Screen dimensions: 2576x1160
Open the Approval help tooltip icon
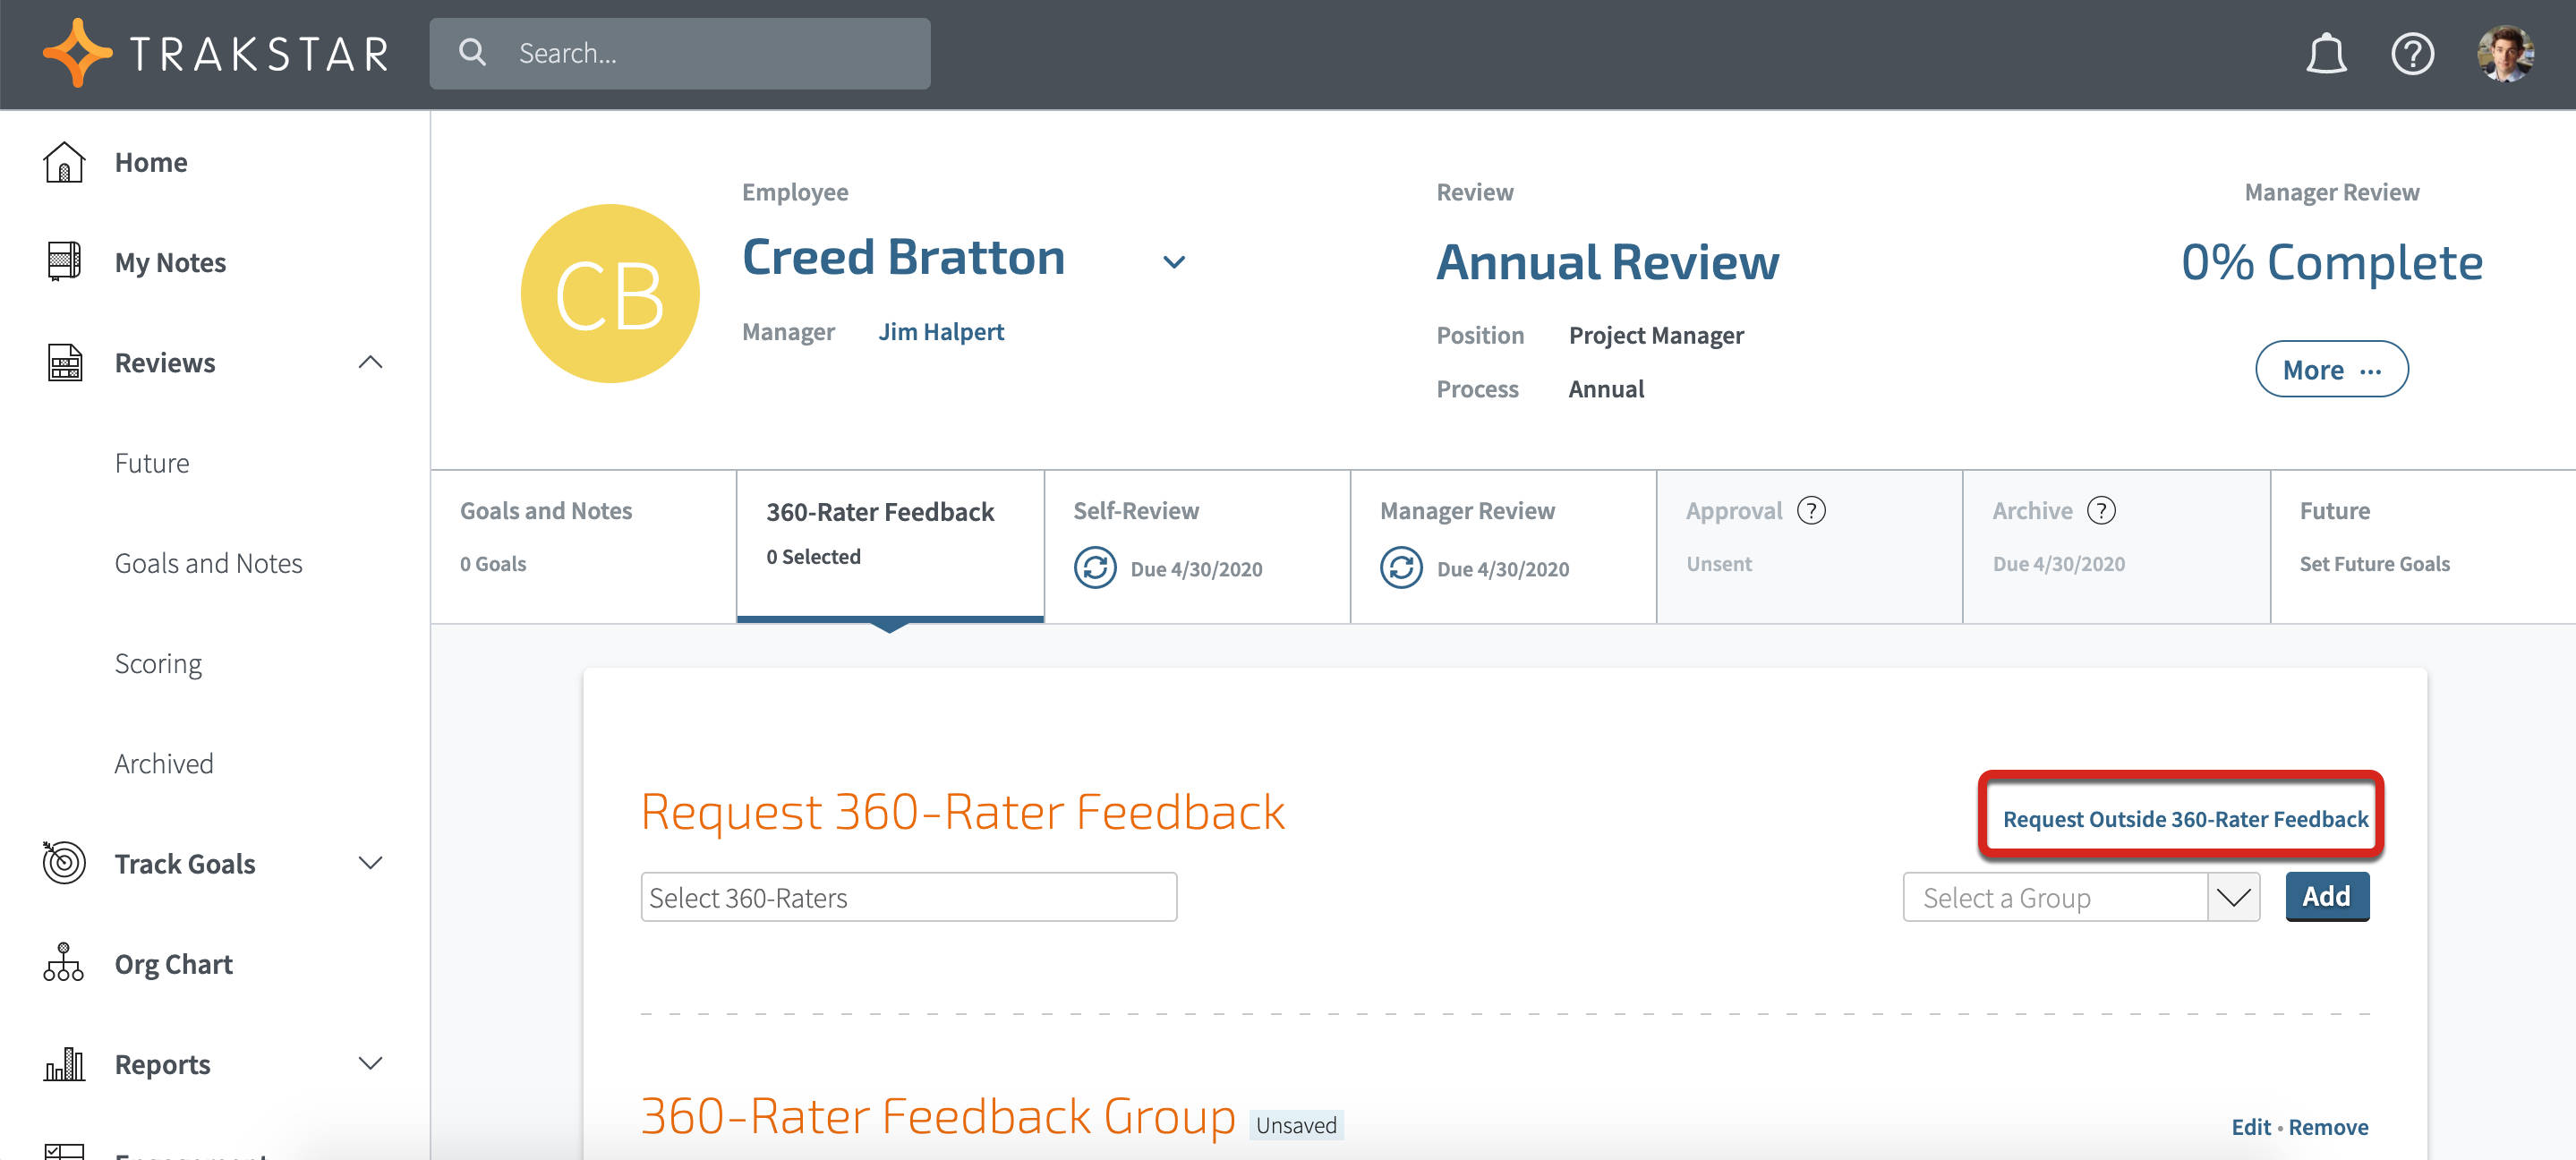click(x=1812, y=510)
